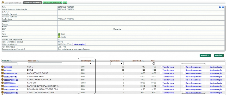Screen dimensions: 226x95
Task: Sort Valor Unit. column with its arrows
Action: 143,61
